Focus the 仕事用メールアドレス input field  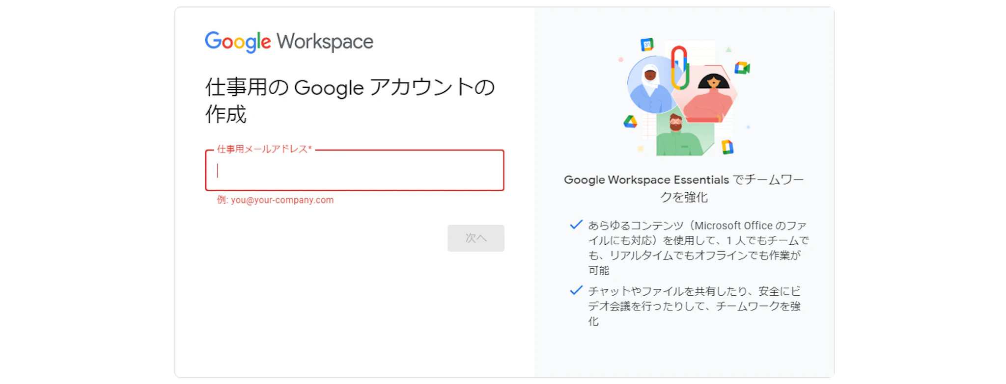coord(355,171)
